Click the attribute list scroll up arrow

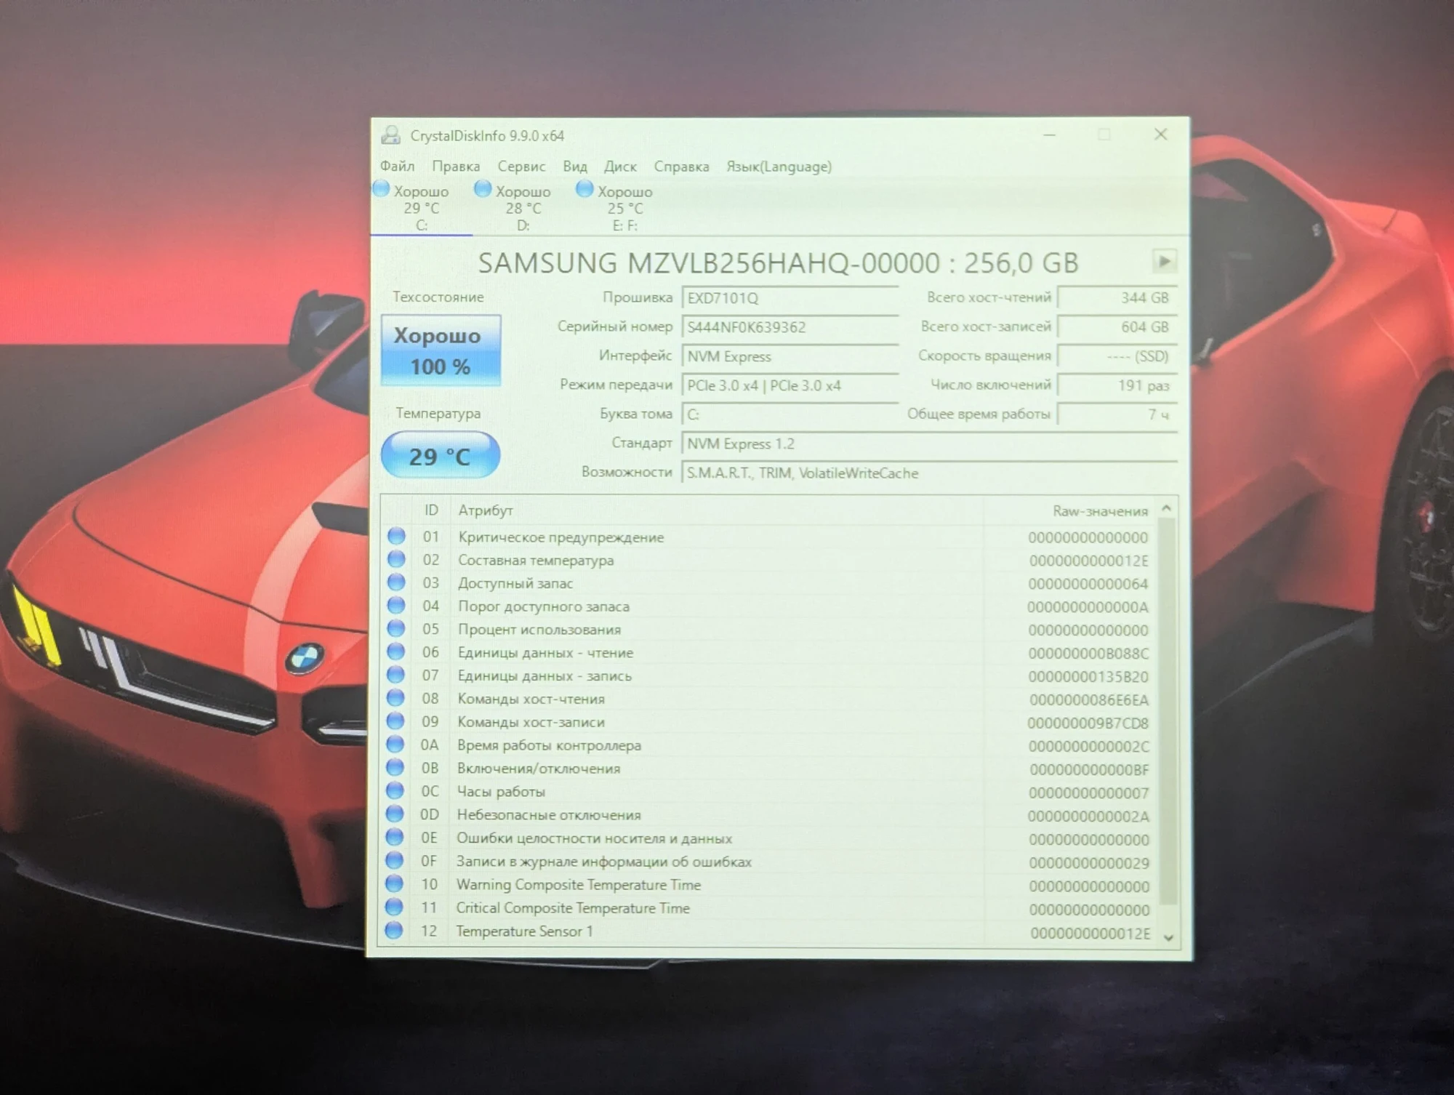1167,509
